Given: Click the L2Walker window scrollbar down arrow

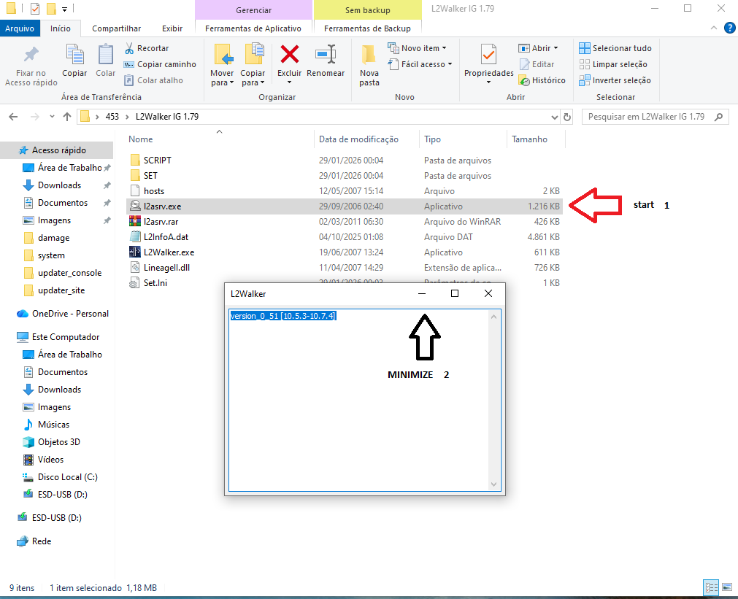Looking at the screenshot, I should [493, 484].
